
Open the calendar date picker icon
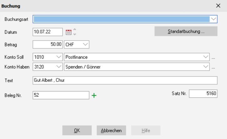pyautogui.click(x=68, y=32)
